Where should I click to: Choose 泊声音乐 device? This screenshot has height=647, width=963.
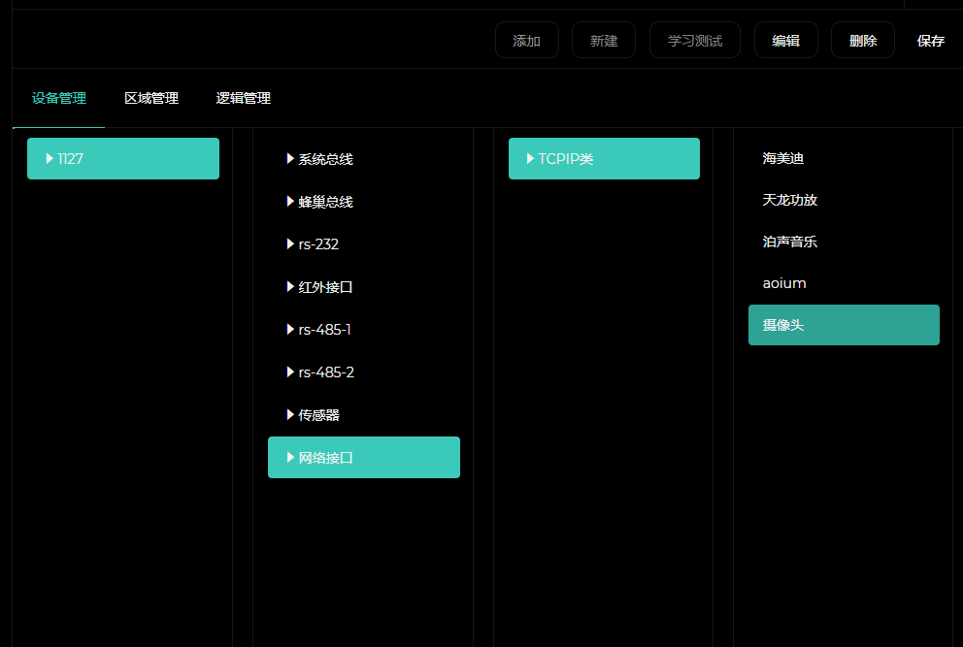pyautogui.click(x=844, y=242)
